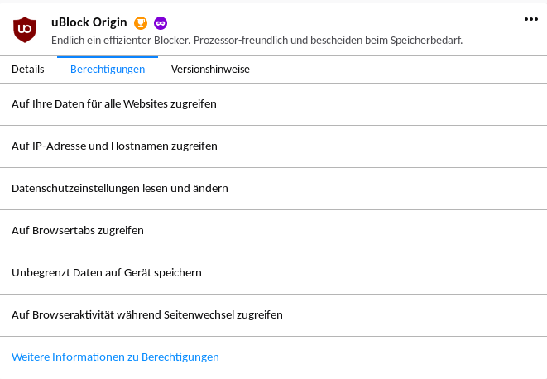The image size is (547, 379).
Task: Open 'Weitere Informationen zu Berechtigungen' link
Action: (x=116, y=357)
